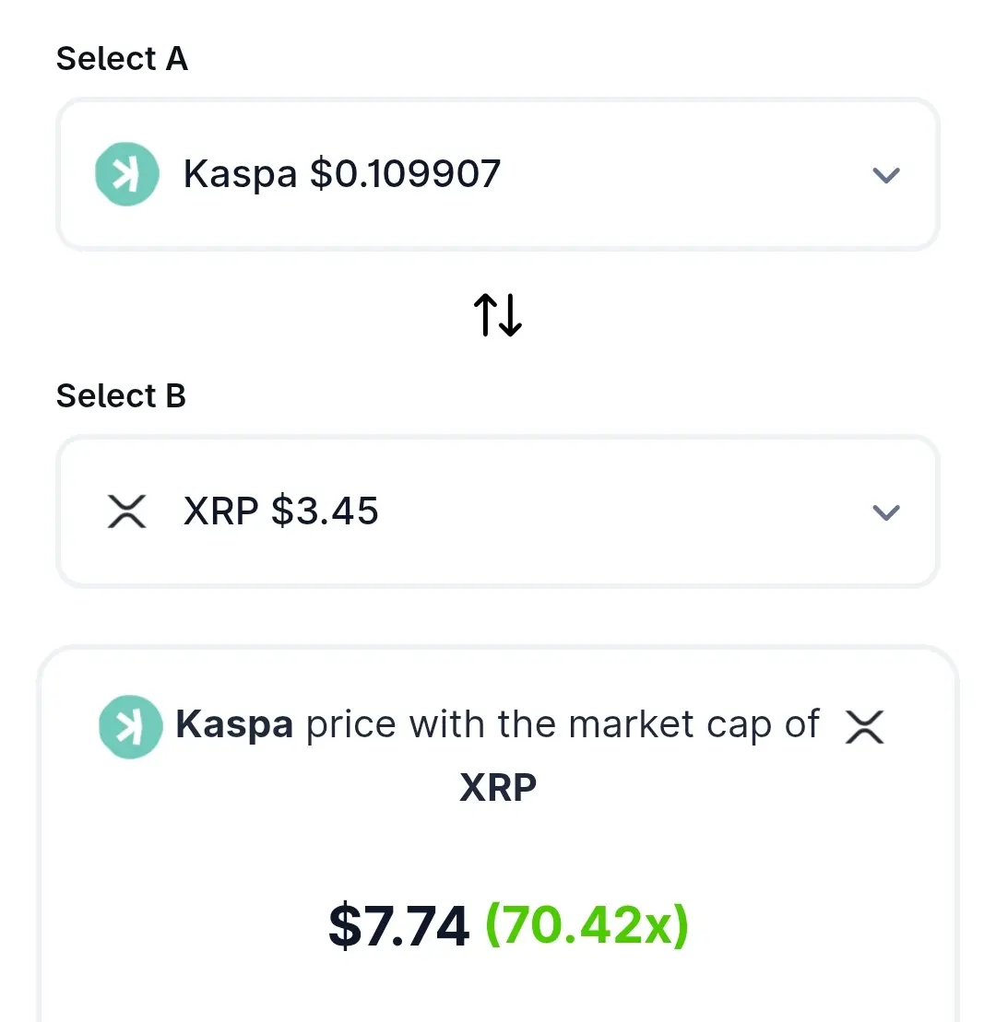Open the Kaspa $0.109907 coin selector

pos(498,174)
